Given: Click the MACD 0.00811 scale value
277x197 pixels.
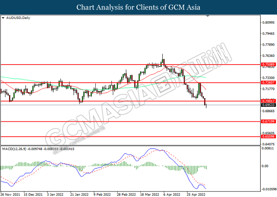Looking at the screenshot, I should 268,148.
